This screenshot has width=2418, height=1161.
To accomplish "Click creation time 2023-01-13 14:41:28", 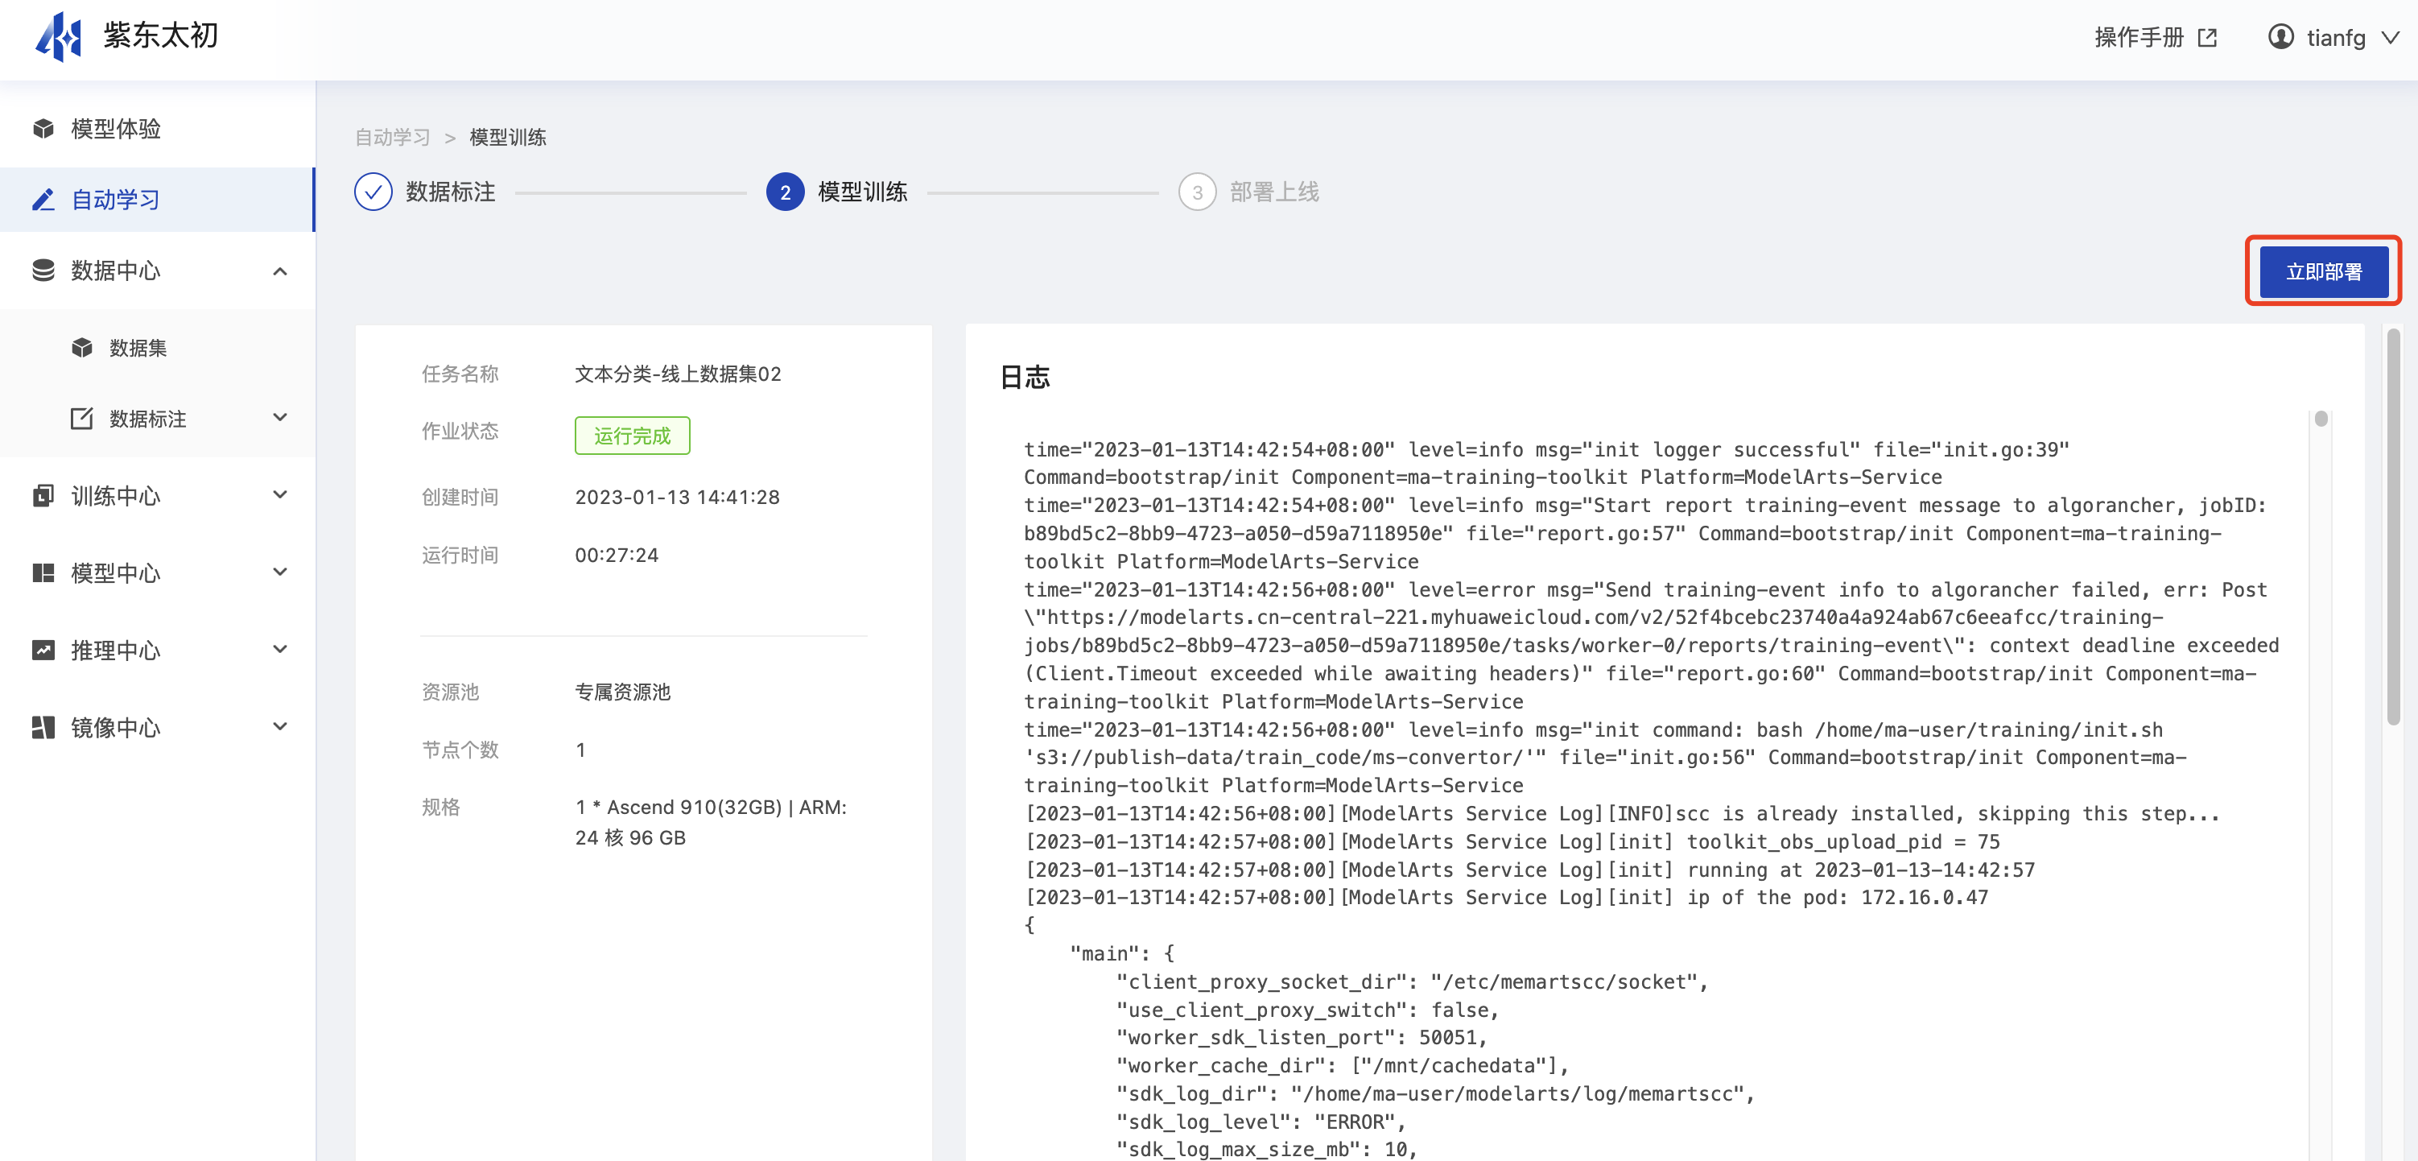I will tap(677, 497).
